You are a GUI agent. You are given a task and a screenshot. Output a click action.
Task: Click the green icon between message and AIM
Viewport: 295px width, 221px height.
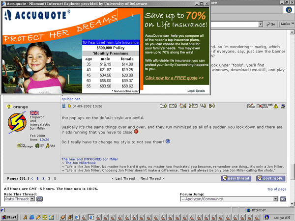pos(39,146)
